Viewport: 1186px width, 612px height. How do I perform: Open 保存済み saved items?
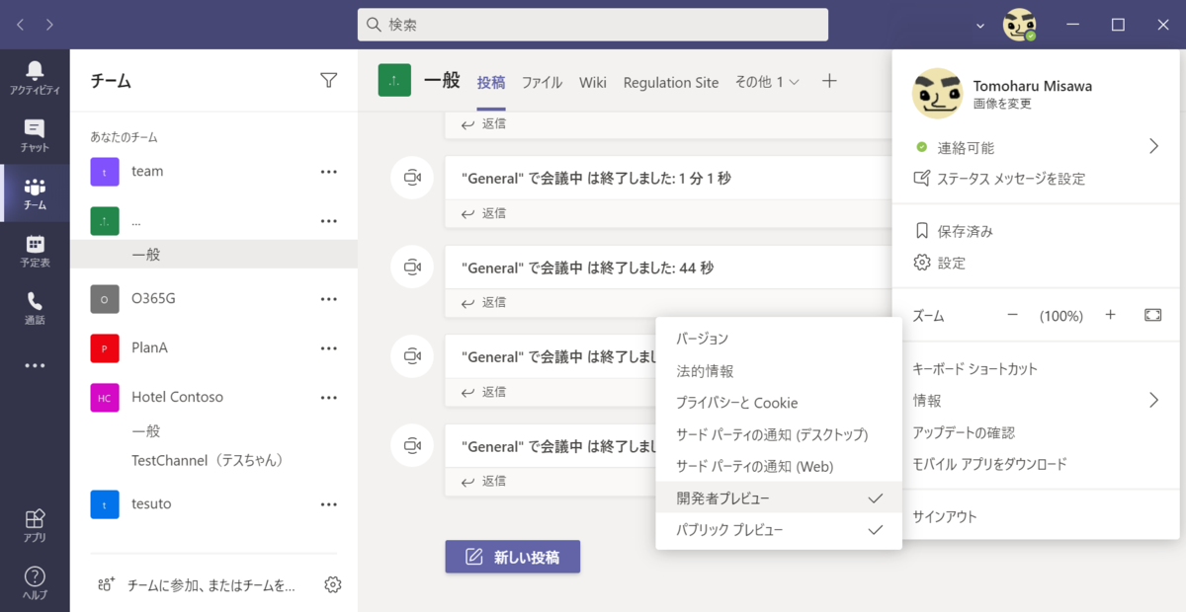click(954, 231)
